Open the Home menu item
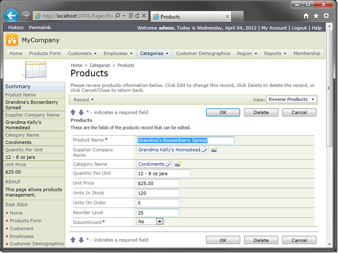The width and height of the screenshot is (338, 253). (x=16, y=53)
